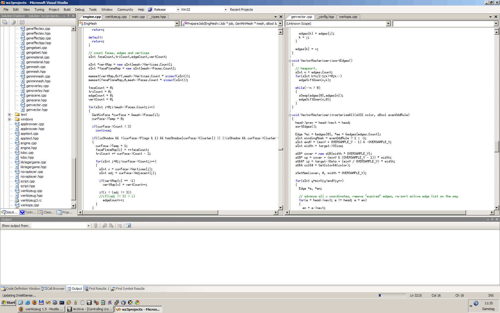The image size is (500, 313).
Task: Open active files list dropdown in left editor
Action: pyautogui.click(x=276, y=17)
